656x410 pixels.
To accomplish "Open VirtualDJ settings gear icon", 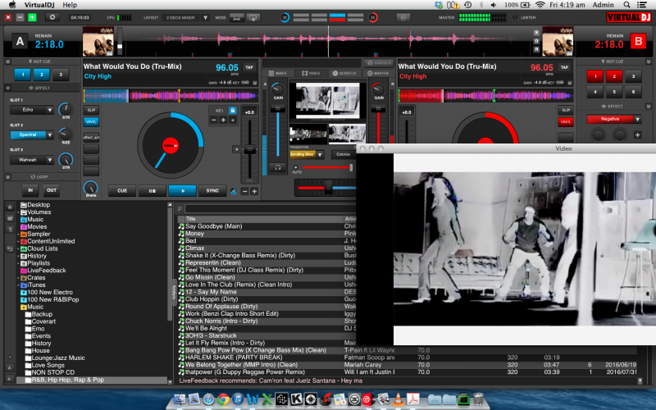I will [52, 17].
